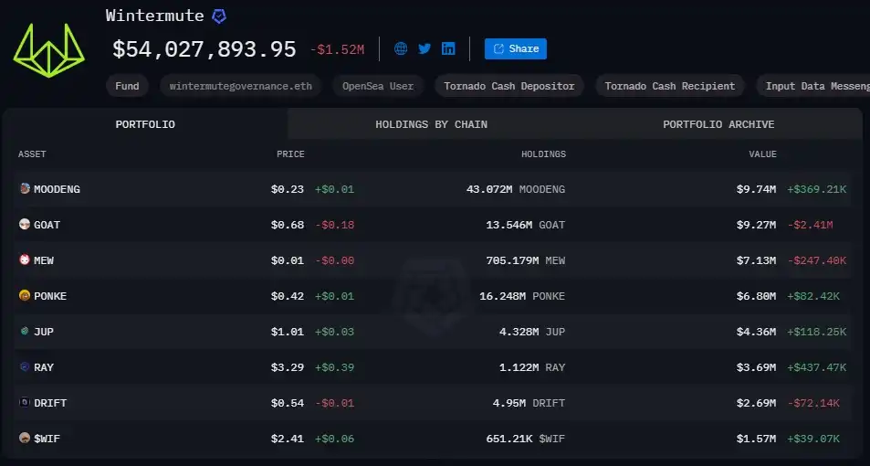Click the verified badge beside Wintermute
The width and height of the screenshot is (870, 466).
click(x=219, y=16)
